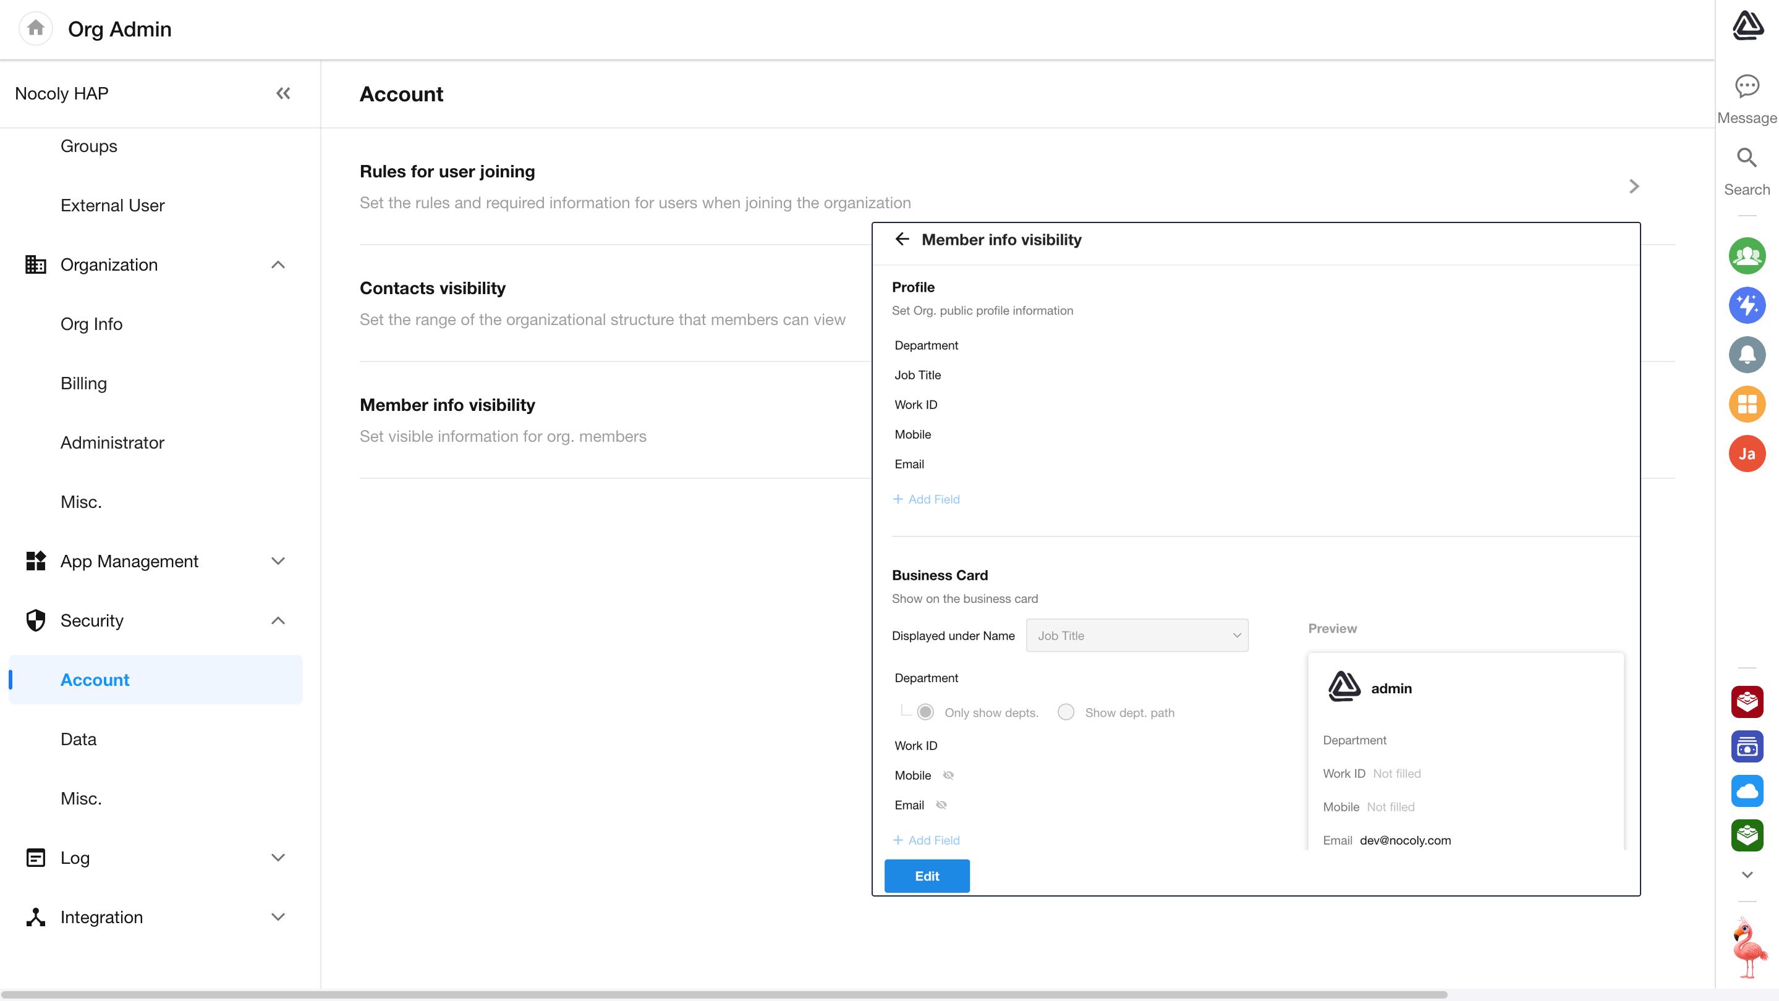Click the Search magnifier icon
This screenshot has height=1001, width=1779.
(1746, 158)
